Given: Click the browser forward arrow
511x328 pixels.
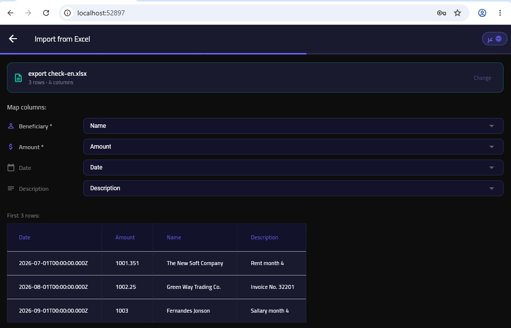Looking at the screenshot, I should 28,13.
